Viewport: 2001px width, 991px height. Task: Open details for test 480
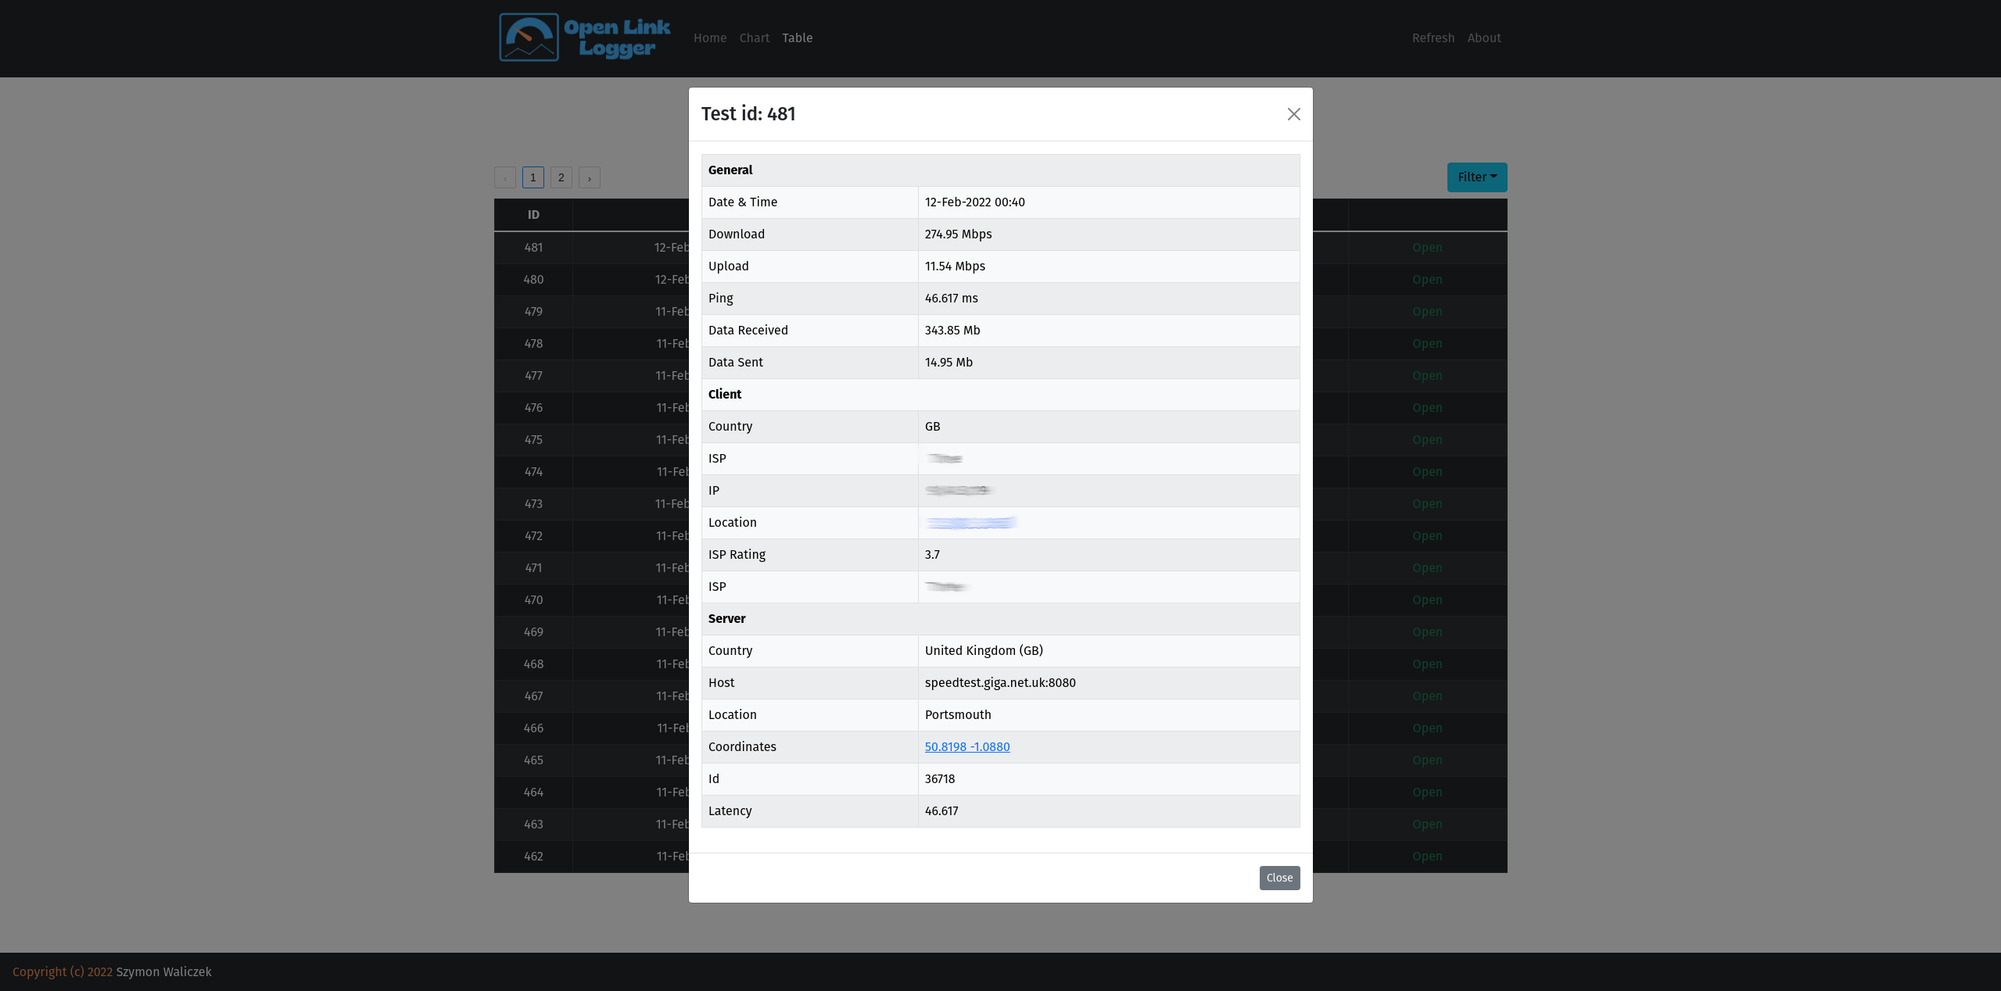pyautogui.click(x=1426, y=280)
